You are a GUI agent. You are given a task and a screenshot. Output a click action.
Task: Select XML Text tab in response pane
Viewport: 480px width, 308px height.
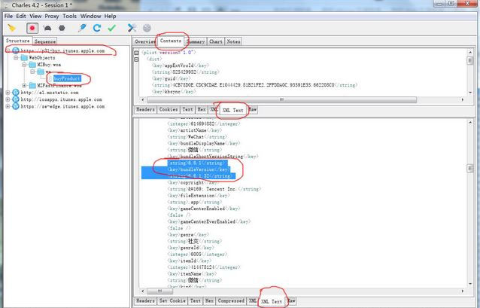coord(272,301)
